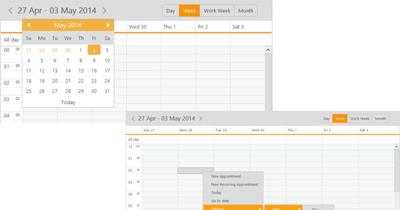
Task: Switch top scheduler to Month view
Action: tap(246, 11)
